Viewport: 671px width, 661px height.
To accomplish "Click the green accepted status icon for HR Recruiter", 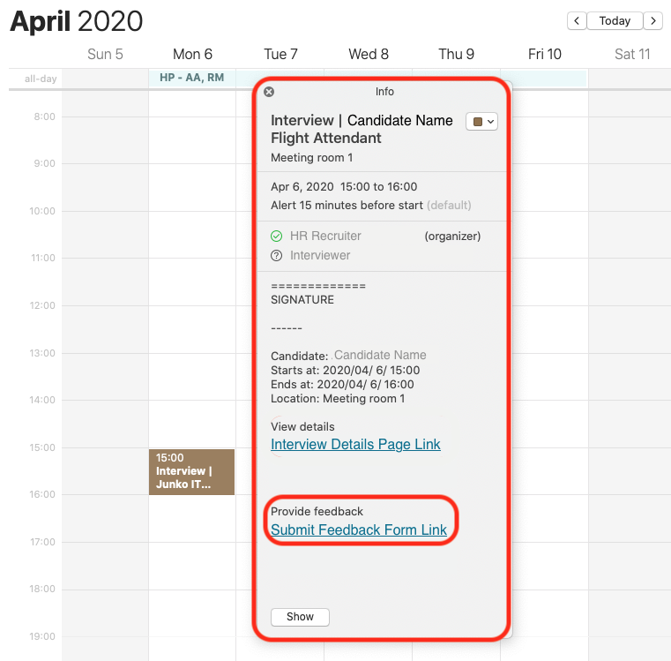I will [276, 237].
